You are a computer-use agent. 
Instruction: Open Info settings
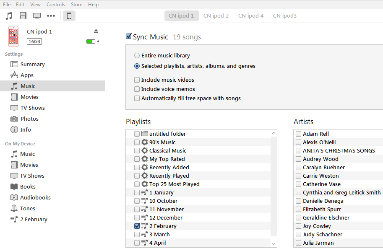[52, 129]
